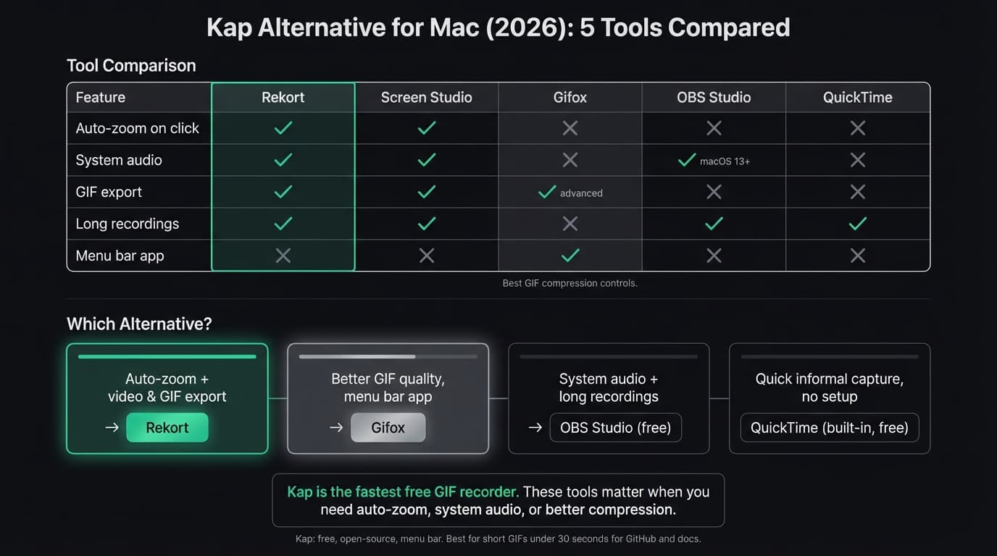Click Screen Studio's Menu bar app cross

point(427,256)
